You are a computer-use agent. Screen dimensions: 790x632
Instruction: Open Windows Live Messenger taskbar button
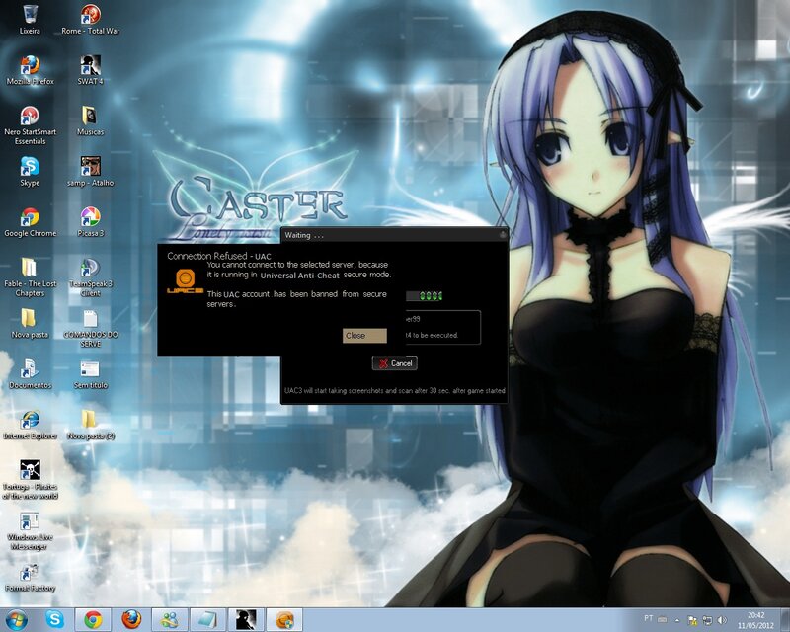169,619
